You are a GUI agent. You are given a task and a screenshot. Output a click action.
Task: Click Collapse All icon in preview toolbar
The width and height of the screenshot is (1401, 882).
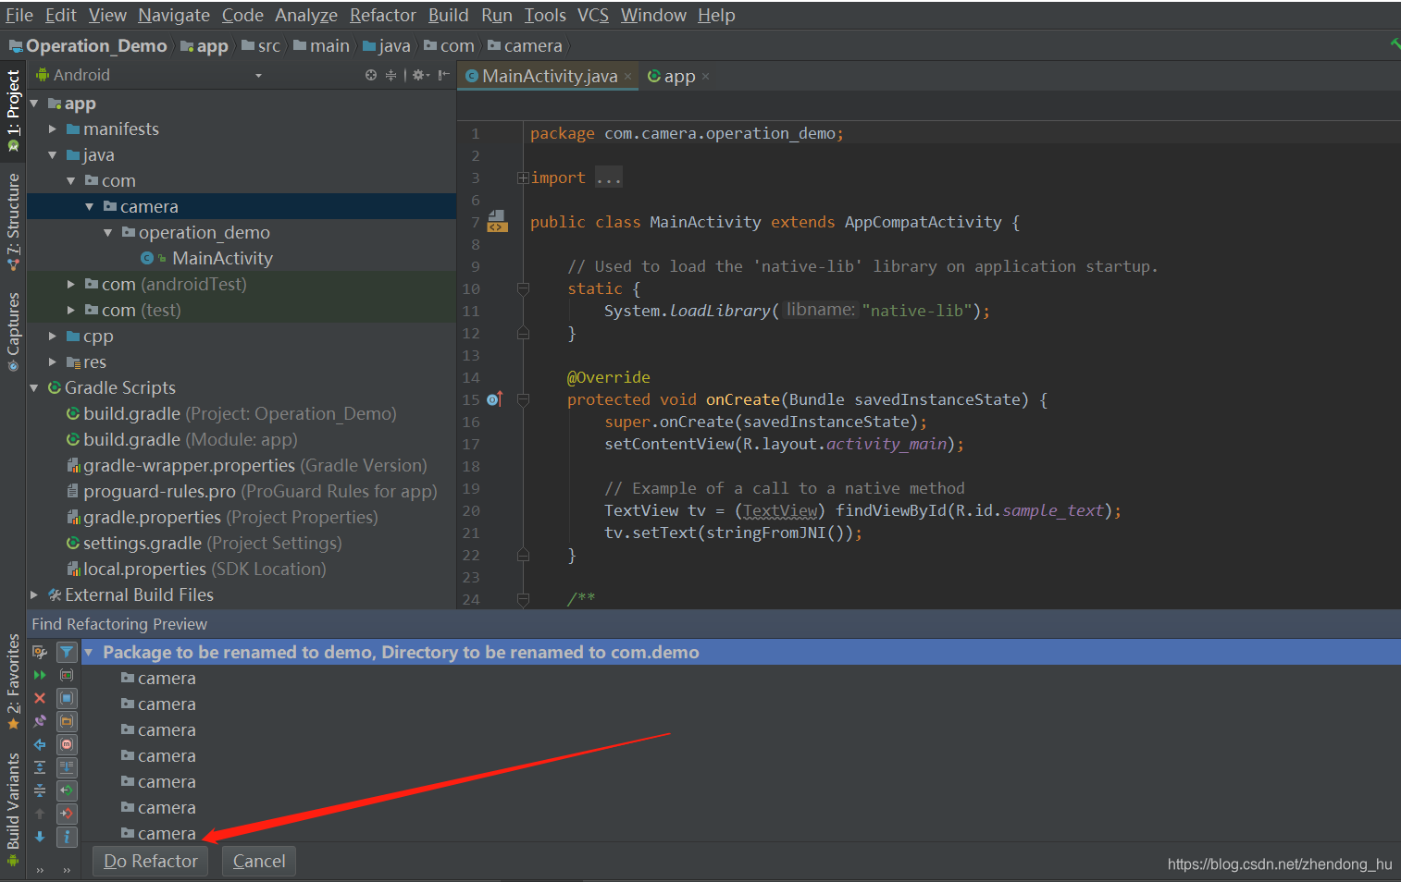[x=40, y=790]
